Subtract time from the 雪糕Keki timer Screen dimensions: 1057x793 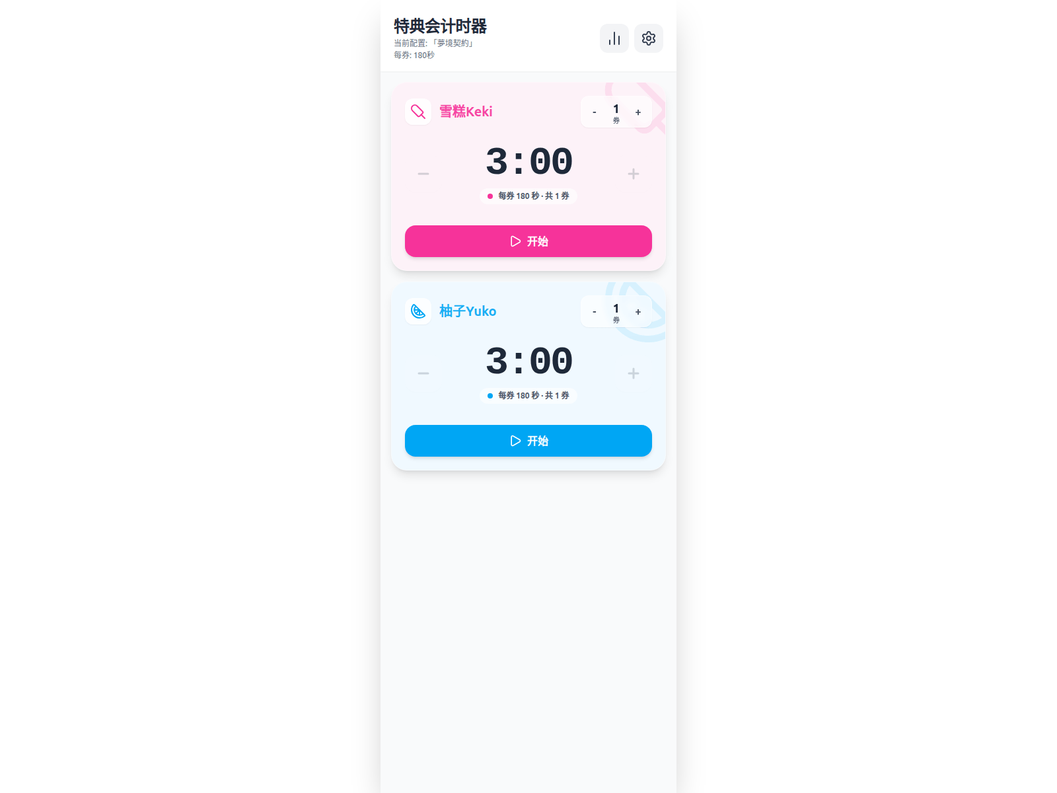click(423, 174)
